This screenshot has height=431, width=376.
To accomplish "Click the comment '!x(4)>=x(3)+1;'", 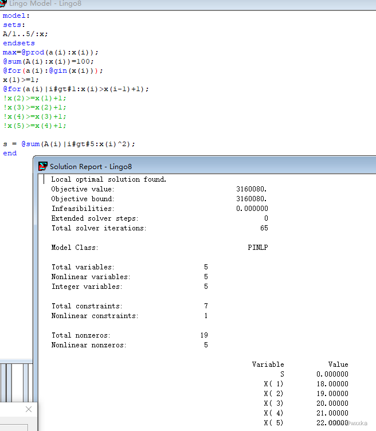I will 34,116.
